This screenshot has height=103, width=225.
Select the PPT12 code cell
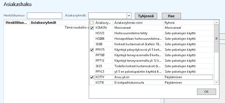coord(103,61)
